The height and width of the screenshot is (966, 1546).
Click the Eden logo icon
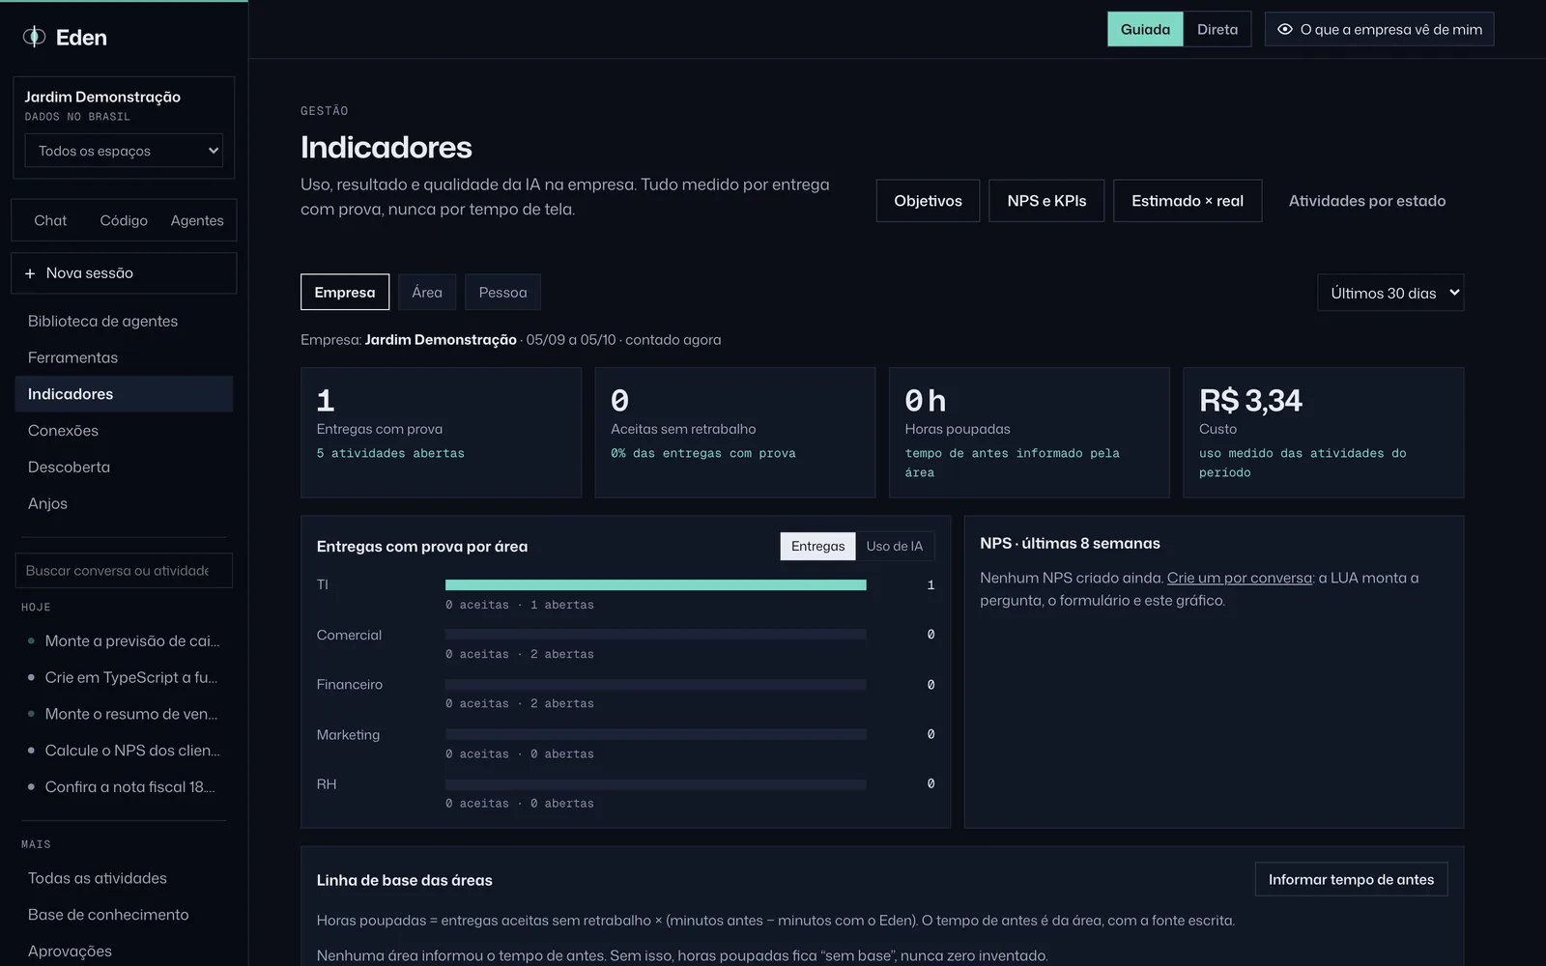coord(34,37)
